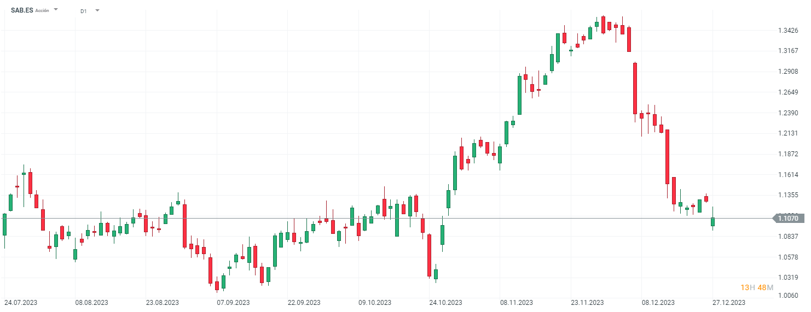Click the 08.08.2023 date label

click(x=91, y=303)
